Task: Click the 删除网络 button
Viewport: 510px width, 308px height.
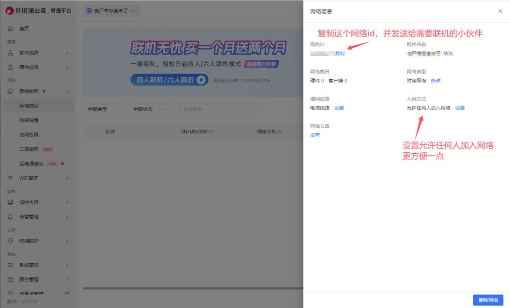Action: (488, 300)
